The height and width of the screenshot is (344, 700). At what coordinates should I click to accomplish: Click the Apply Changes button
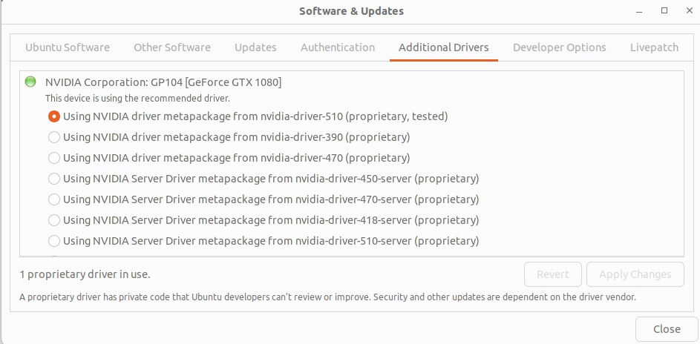[635, 274]
